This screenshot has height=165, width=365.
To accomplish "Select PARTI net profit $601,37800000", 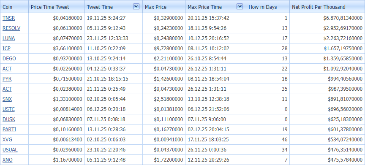I will [345, 130].
